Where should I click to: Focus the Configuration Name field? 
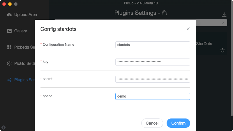point(153,45)
